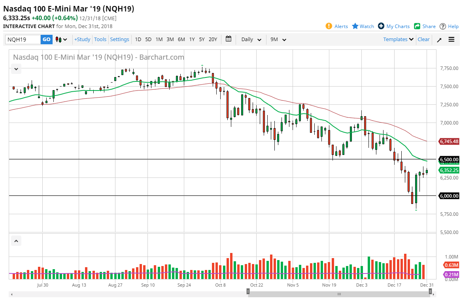Select the candlestick chart type icon
Viewport: 461px width, 300px height.
(58, 40)
